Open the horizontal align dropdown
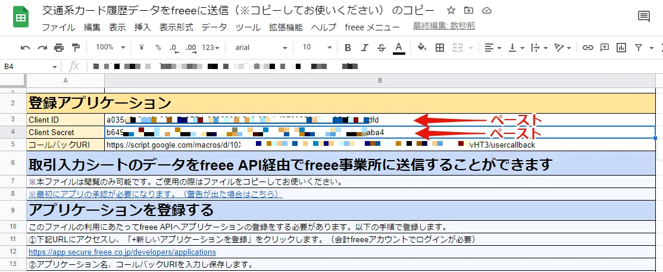663x272 pixels. tap(493, 48)
